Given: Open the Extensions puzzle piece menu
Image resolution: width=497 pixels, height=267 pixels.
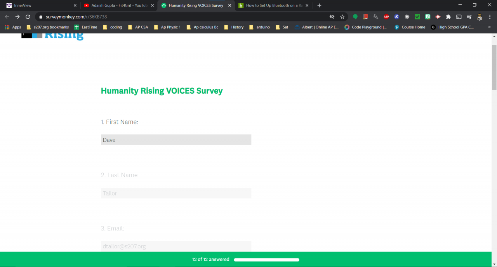Looking at the screenshot, I should point(448,17).
